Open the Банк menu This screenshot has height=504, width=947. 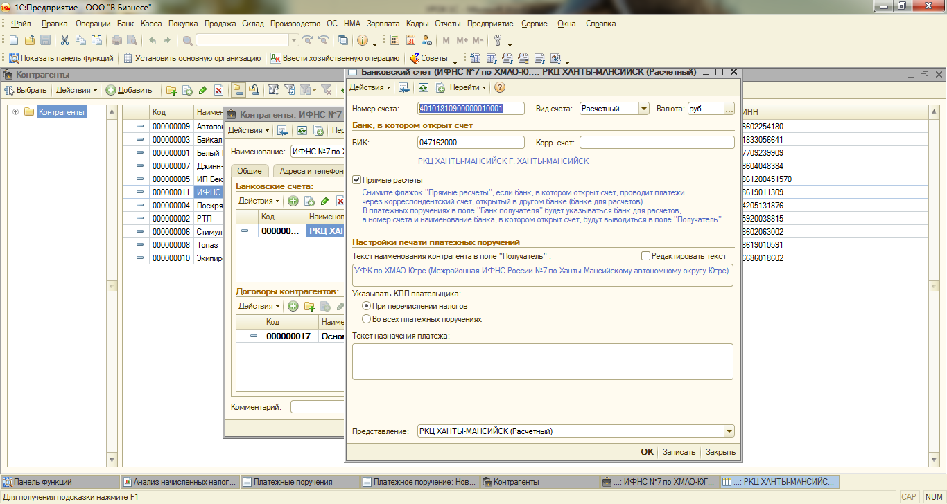[x=125, y=24]
